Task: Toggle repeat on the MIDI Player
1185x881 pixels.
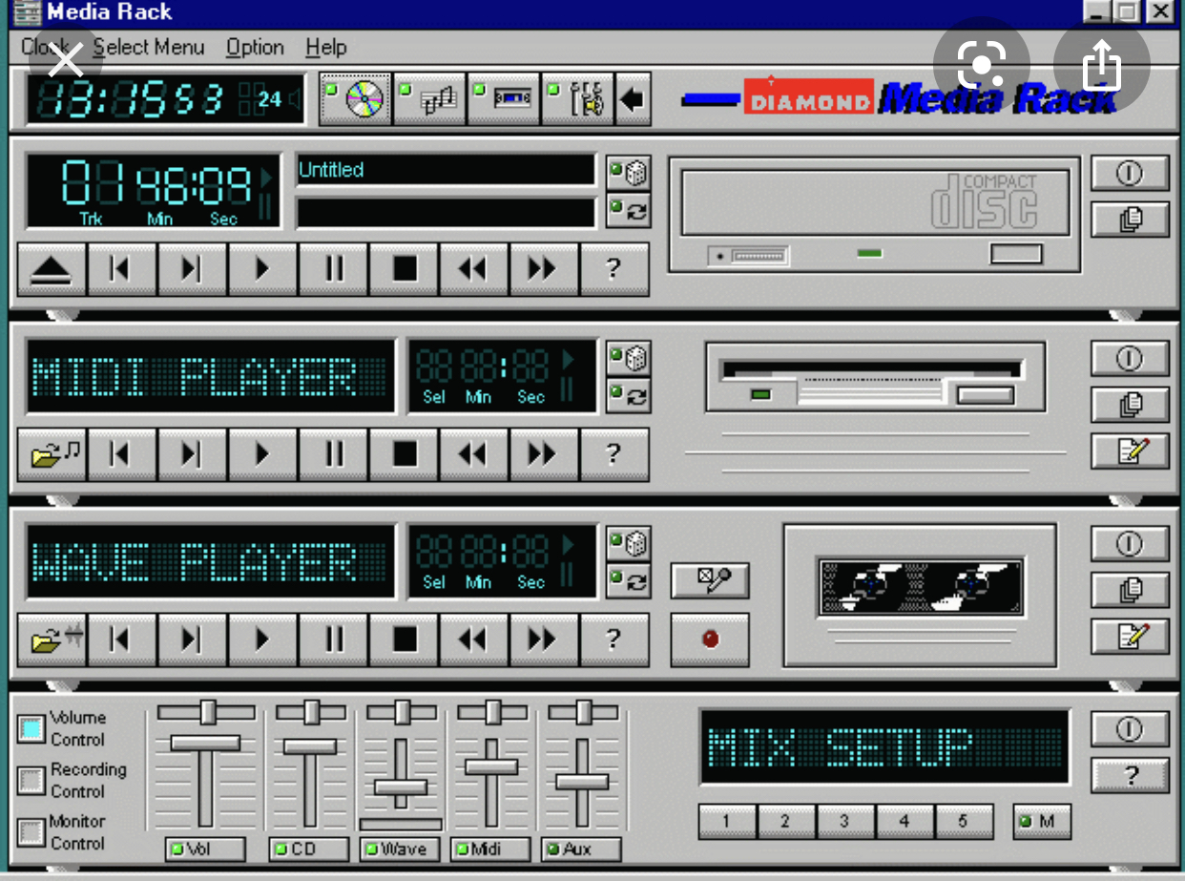Action: (629, 396)
